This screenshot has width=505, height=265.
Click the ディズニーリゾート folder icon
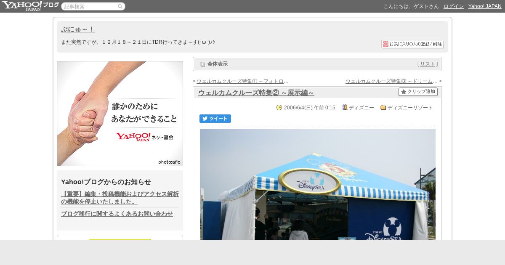[x=383, y=108]
